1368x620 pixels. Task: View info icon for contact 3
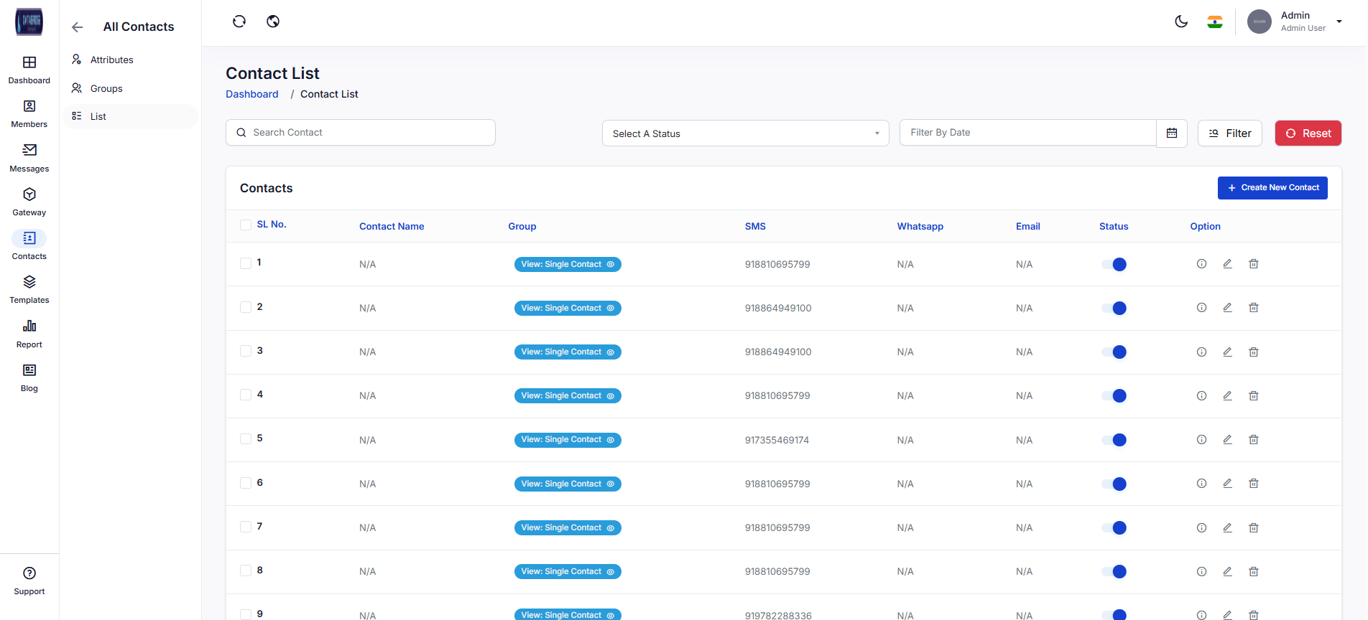tap(1201, 352)
